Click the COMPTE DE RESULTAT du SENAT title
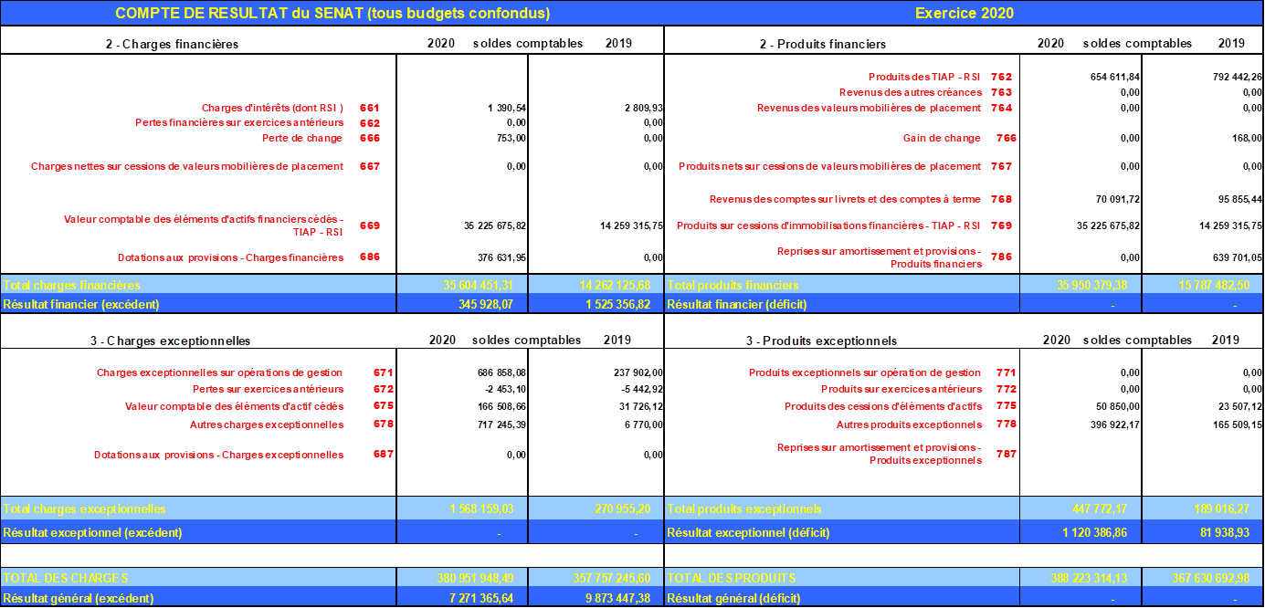 (x=332, y=14)
